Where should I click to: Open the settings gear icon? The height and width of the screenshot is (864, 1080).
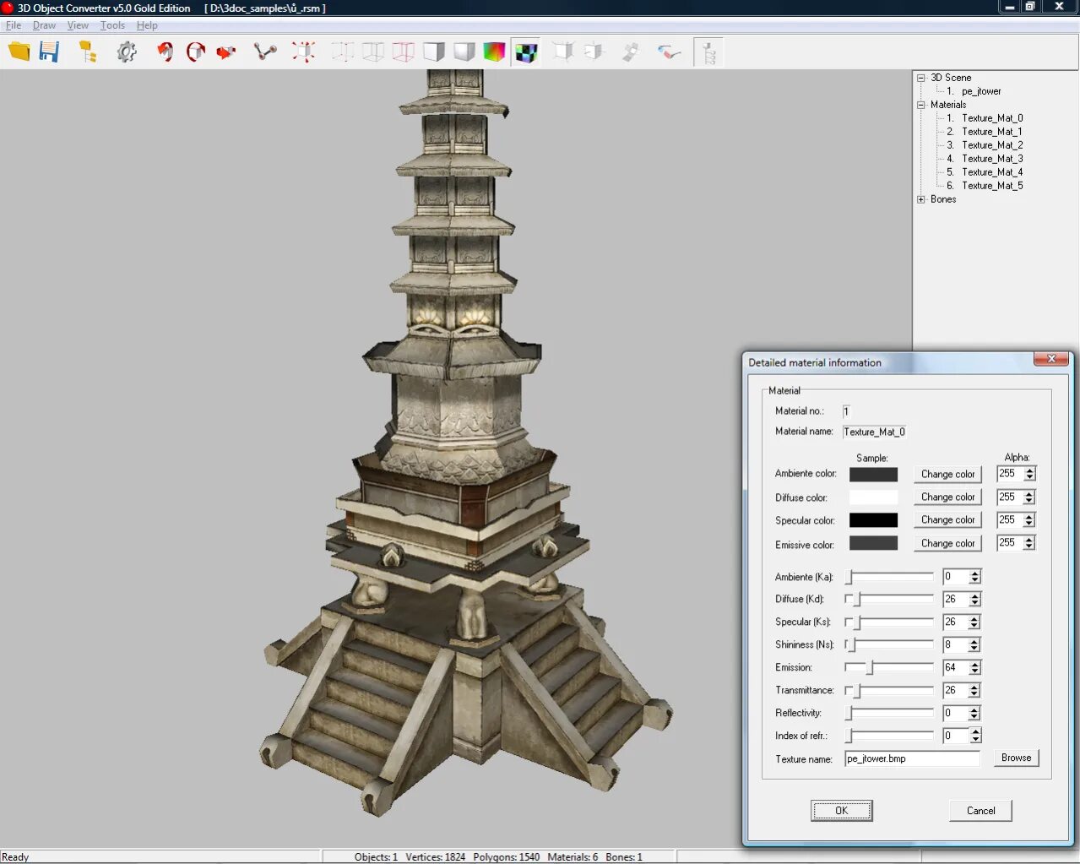point(127,52)
